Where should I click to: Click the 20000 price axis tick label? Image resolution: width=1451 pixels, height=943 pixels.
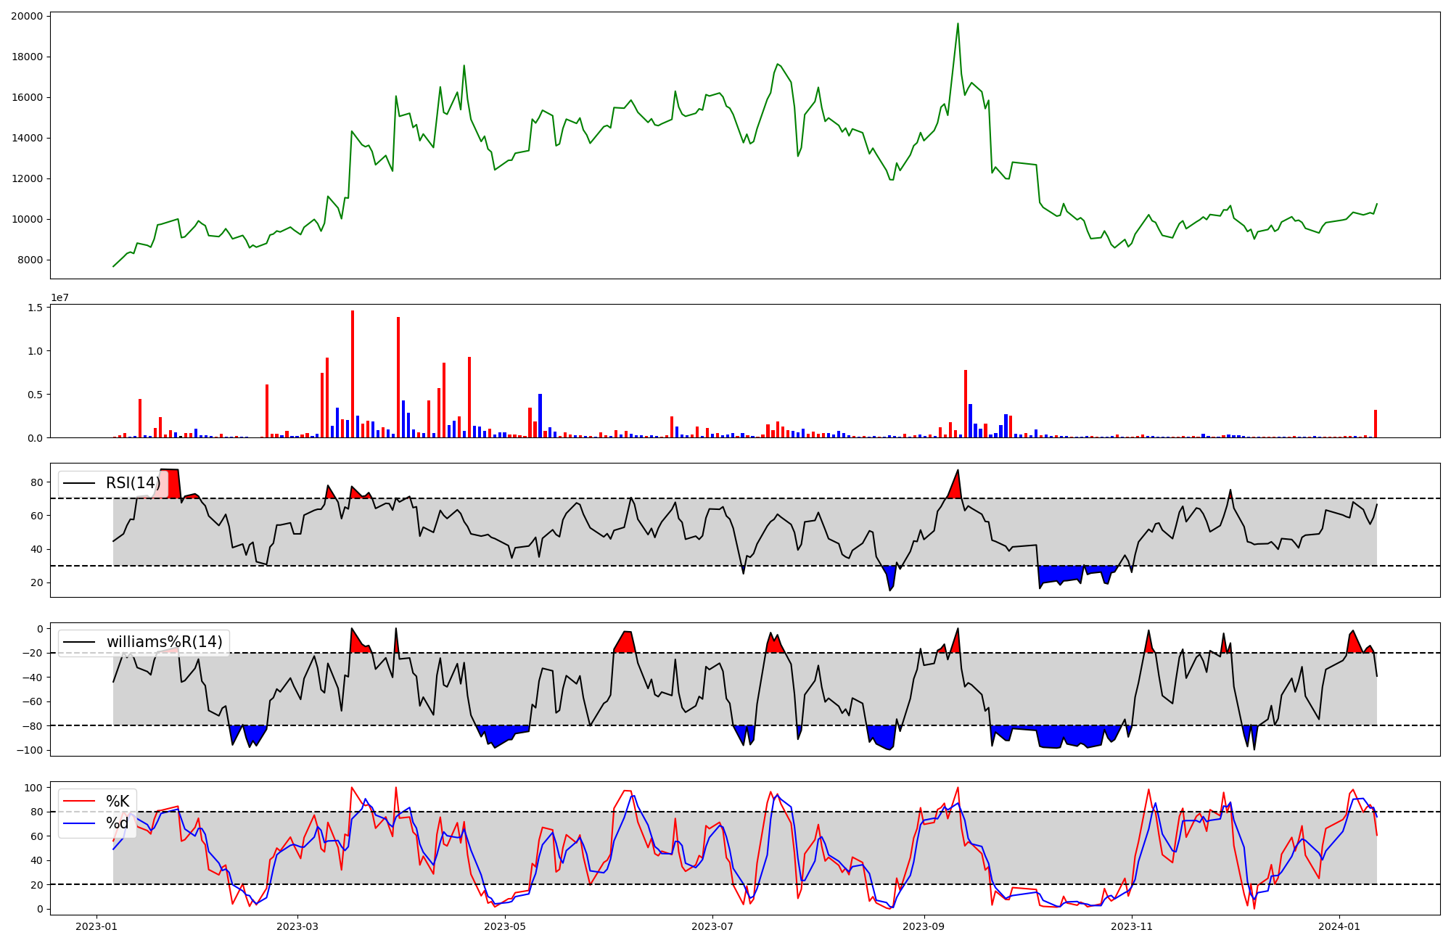click(x=27, y=16)
